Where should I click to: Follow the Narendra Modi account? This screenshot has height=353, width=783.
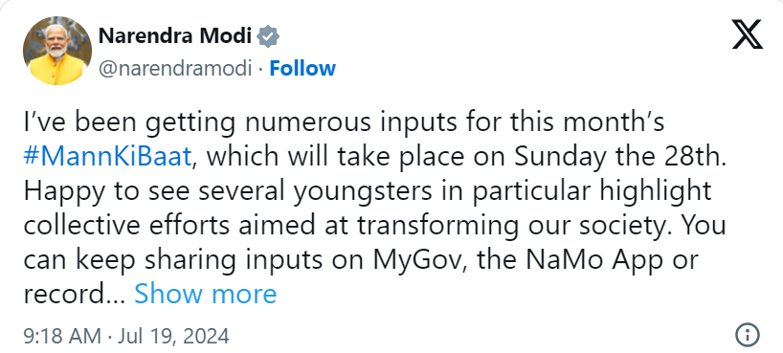[x=302, y=69]
